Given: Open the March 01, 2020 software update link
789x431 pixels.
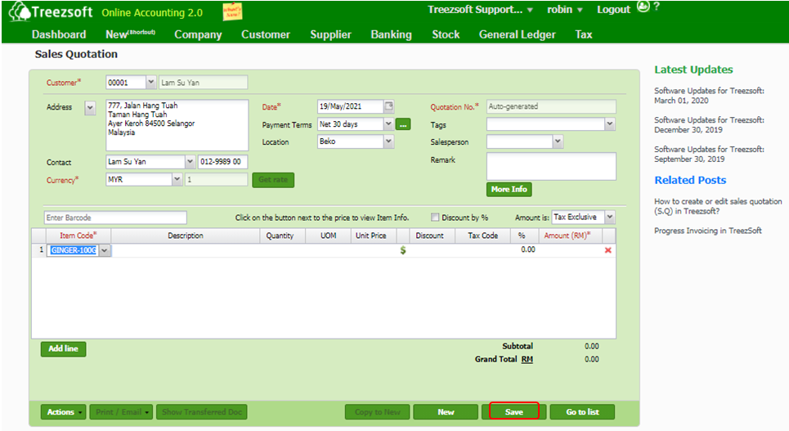Looking at the screenshot, I should click(x=709, y=96).
